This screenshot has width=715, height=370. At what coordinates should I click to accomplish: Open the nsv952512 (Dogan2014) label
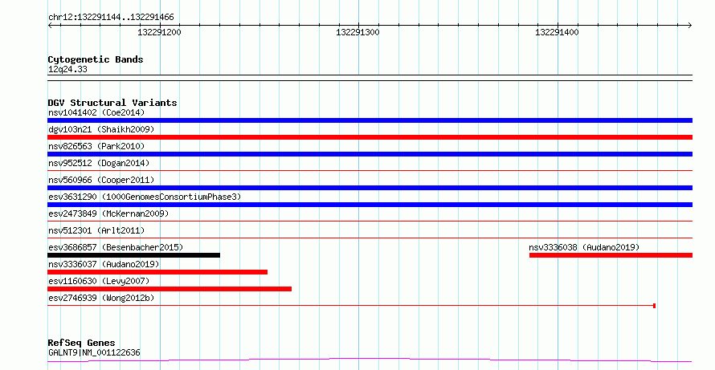[99, 163]
